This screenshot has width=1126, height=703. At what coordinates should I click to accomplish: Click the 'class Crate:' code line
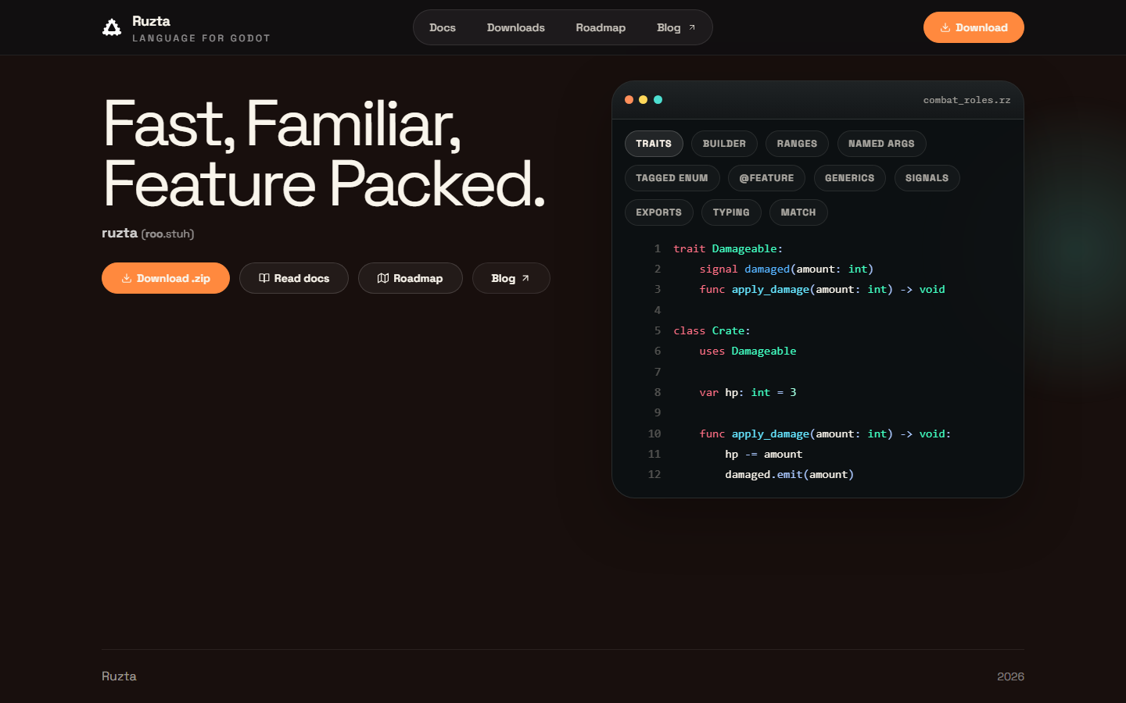(712, 330)
